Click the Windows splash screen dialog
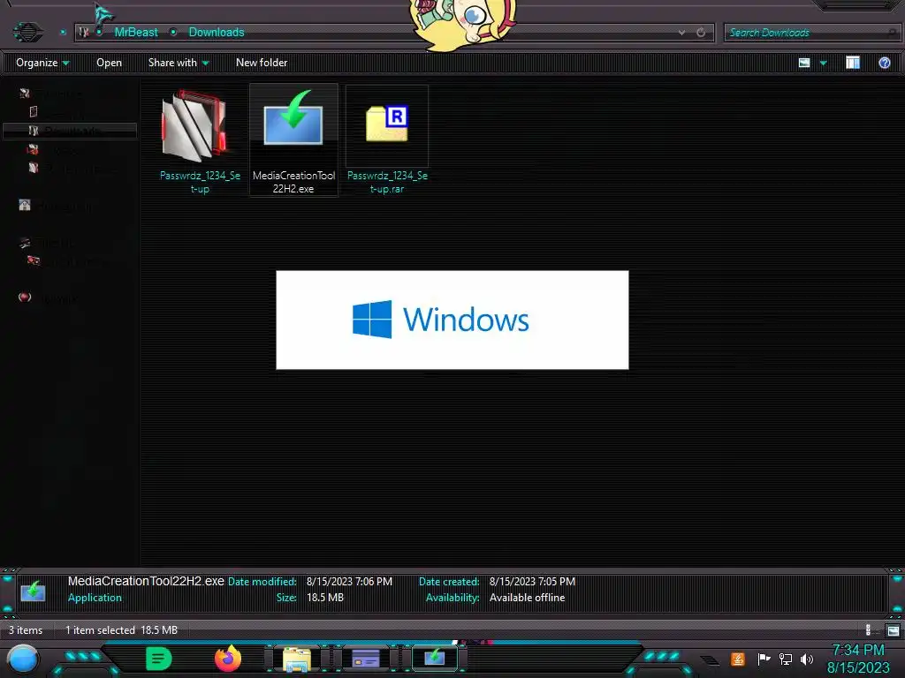Image resolution: width=905 pixels, height=678 pixels. click(452, 320)
